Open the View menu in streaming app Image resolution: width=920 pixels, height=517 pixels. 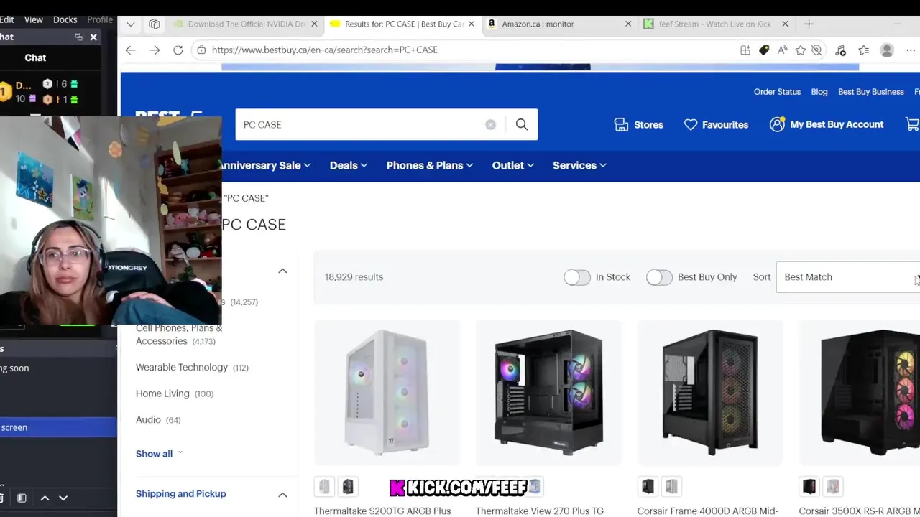[34, 19]
